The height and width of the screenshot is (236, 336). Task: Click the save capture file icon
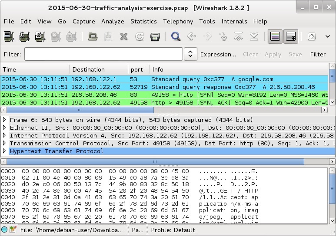(108, 36)
